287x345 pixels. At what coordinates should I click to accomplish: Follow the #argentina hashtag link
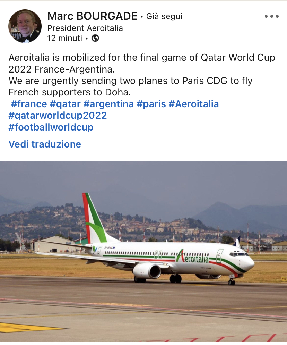coord(108,104)
